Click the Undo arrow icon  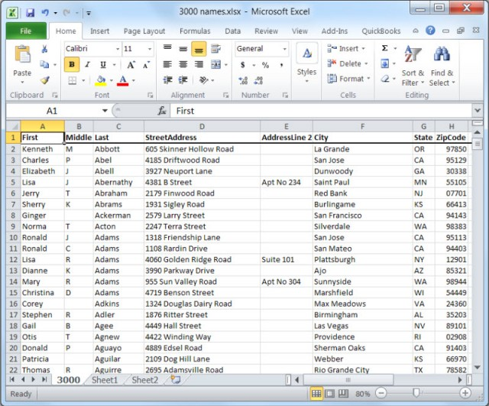(45, 13)
